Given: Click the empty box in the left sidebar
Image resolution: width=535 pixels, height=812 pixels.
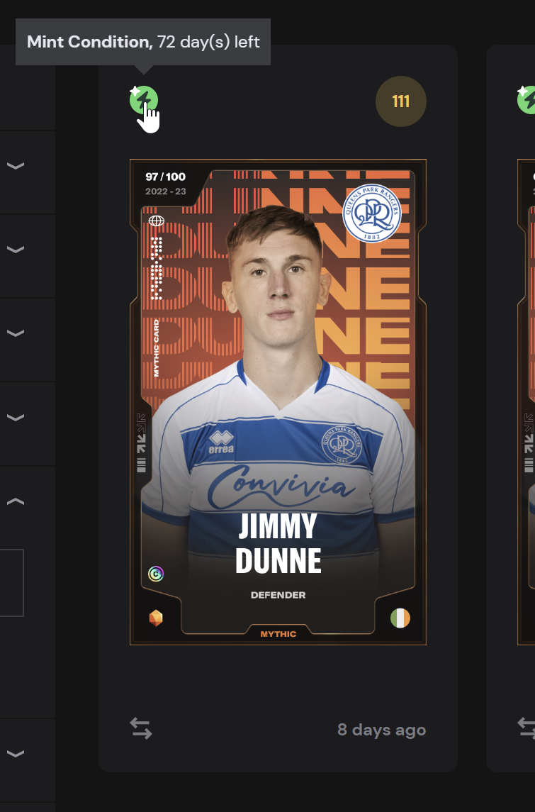Looking at the screenshot, I should click(11, 583).
